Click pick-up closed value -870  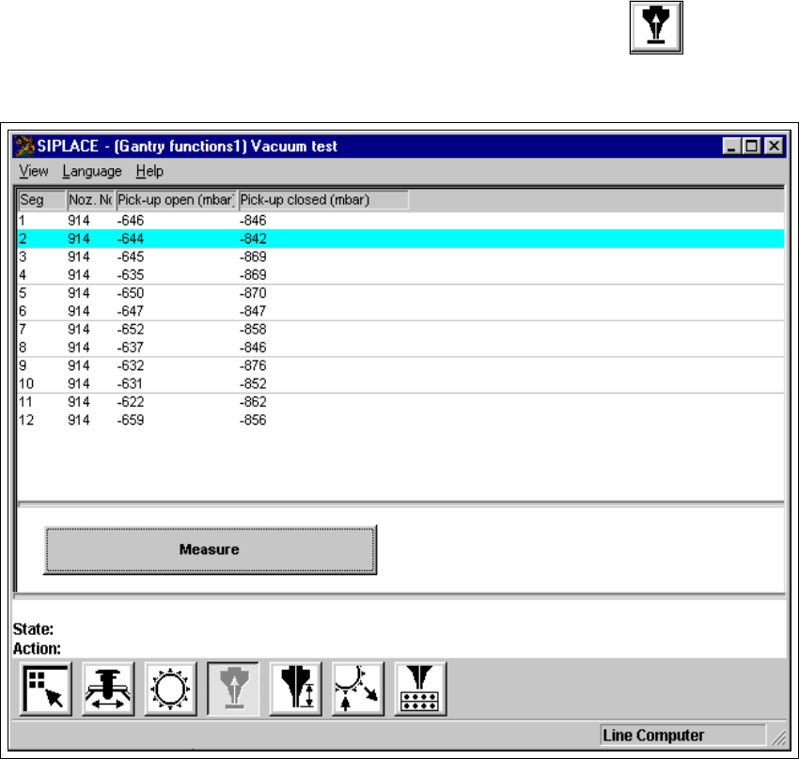point(253,293)
